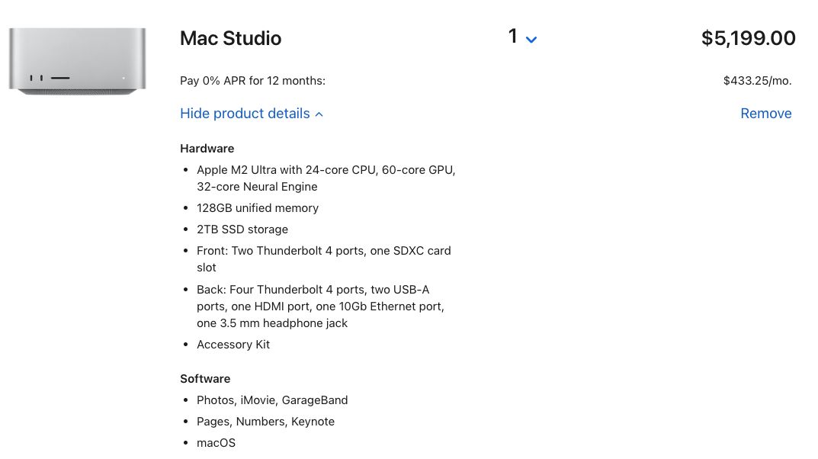The image size is (818, 459).
Task: Click the Software section heading
Action: click(205, 379)
